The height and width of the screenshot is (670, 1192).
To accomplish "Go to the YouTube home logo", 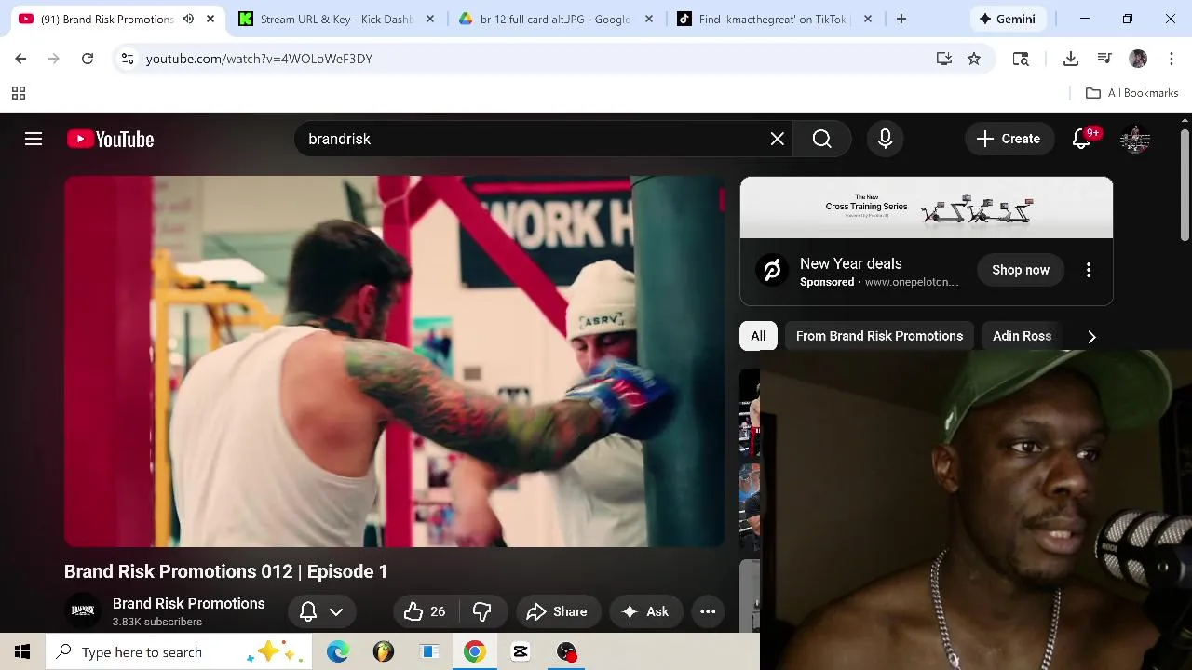I will 110,139.
